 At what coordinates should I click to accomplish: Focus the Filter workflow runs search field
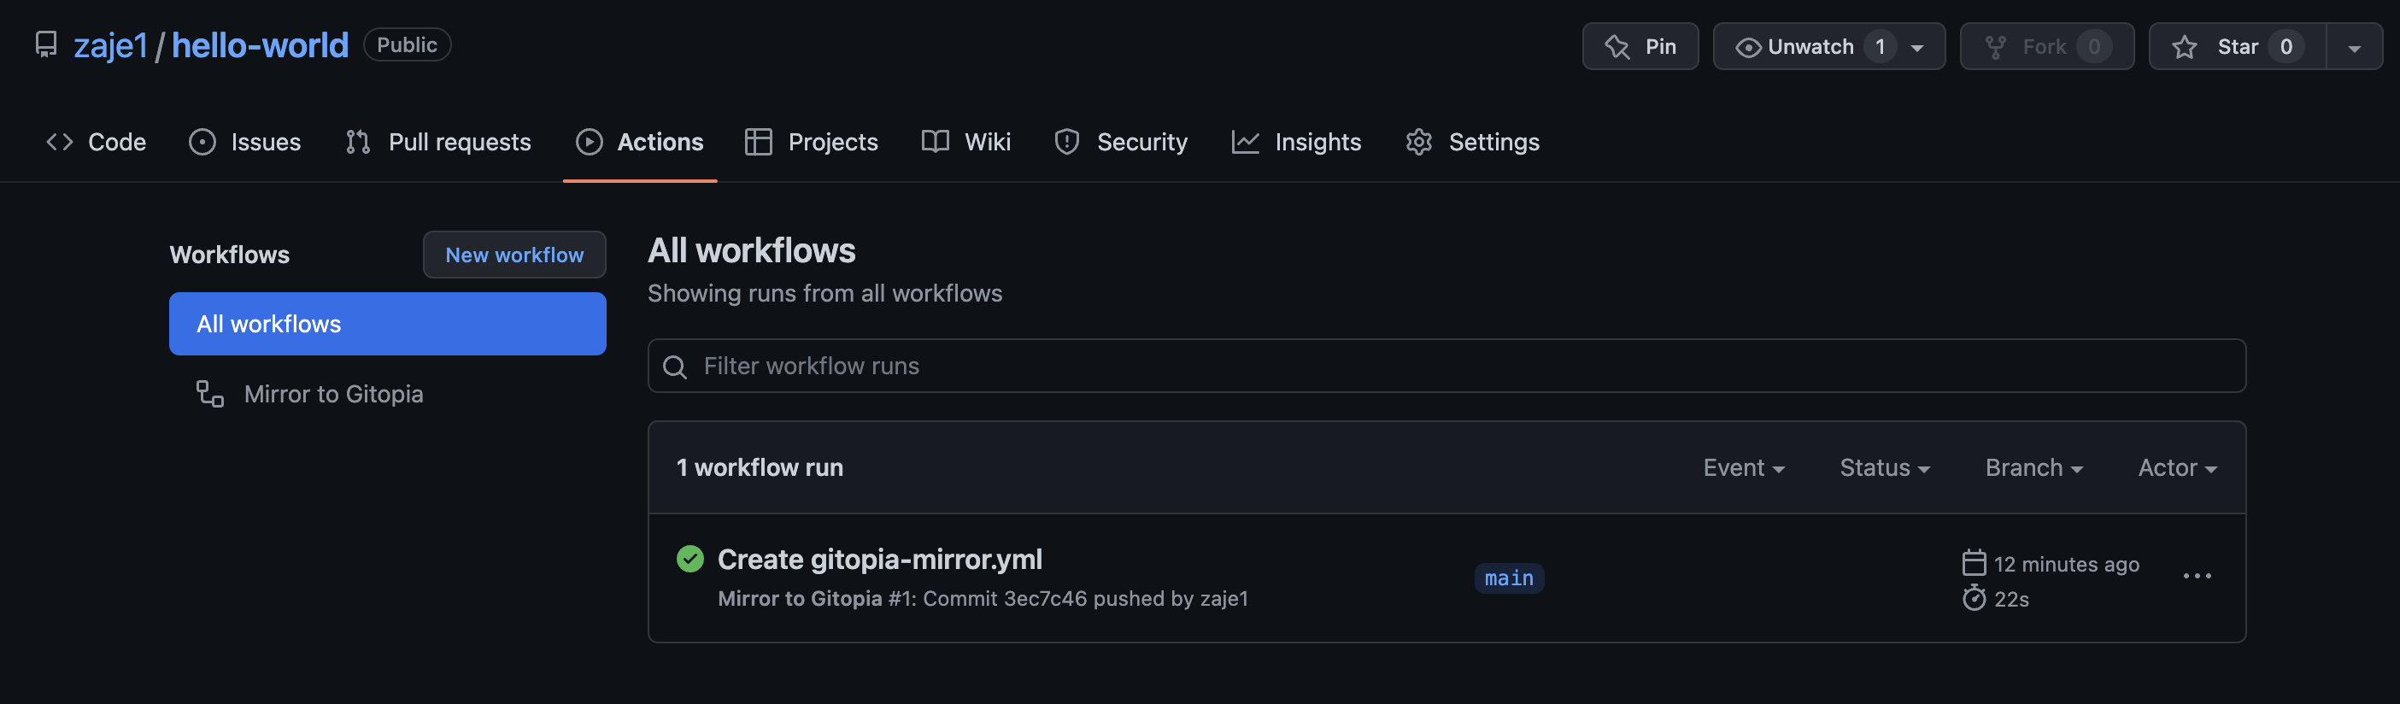(1446, 366)
